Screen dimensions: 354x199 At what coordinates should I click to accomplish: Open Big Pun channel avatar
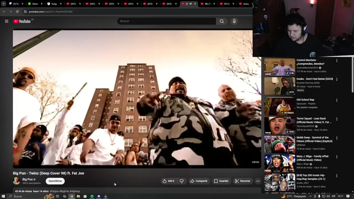(17, 181)
